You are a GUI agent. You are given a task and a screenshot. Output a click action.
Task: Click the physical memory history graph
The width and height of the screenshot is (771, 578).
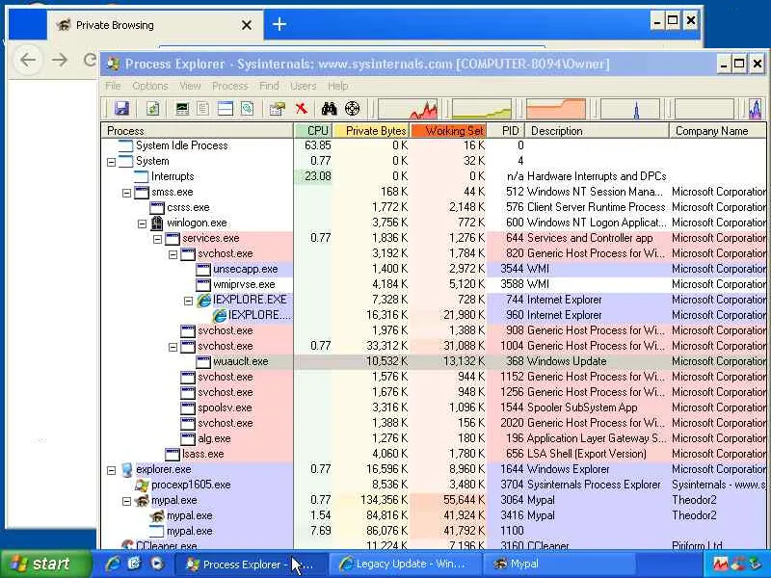pos(556,109)
